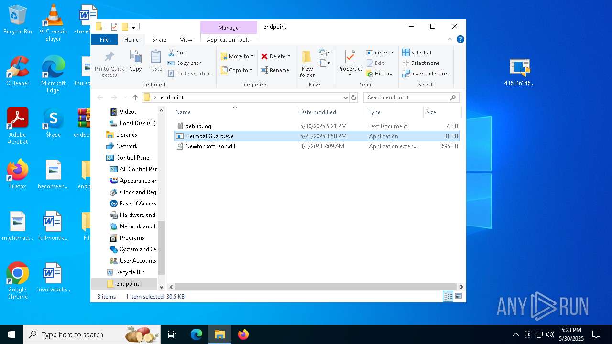Click the Paste ribbon button
The image size is (612, 344).
pyautogui.click(x=155, y=61)
